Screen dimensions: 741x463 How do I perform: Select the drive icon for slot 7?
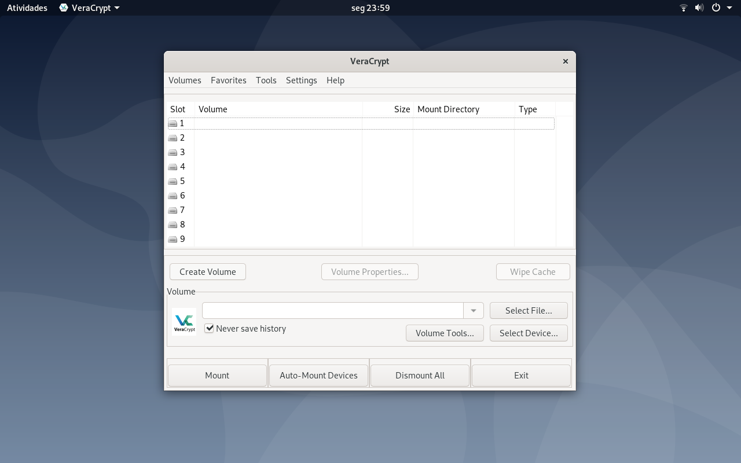pyautogui.click(x=173, y=210)
